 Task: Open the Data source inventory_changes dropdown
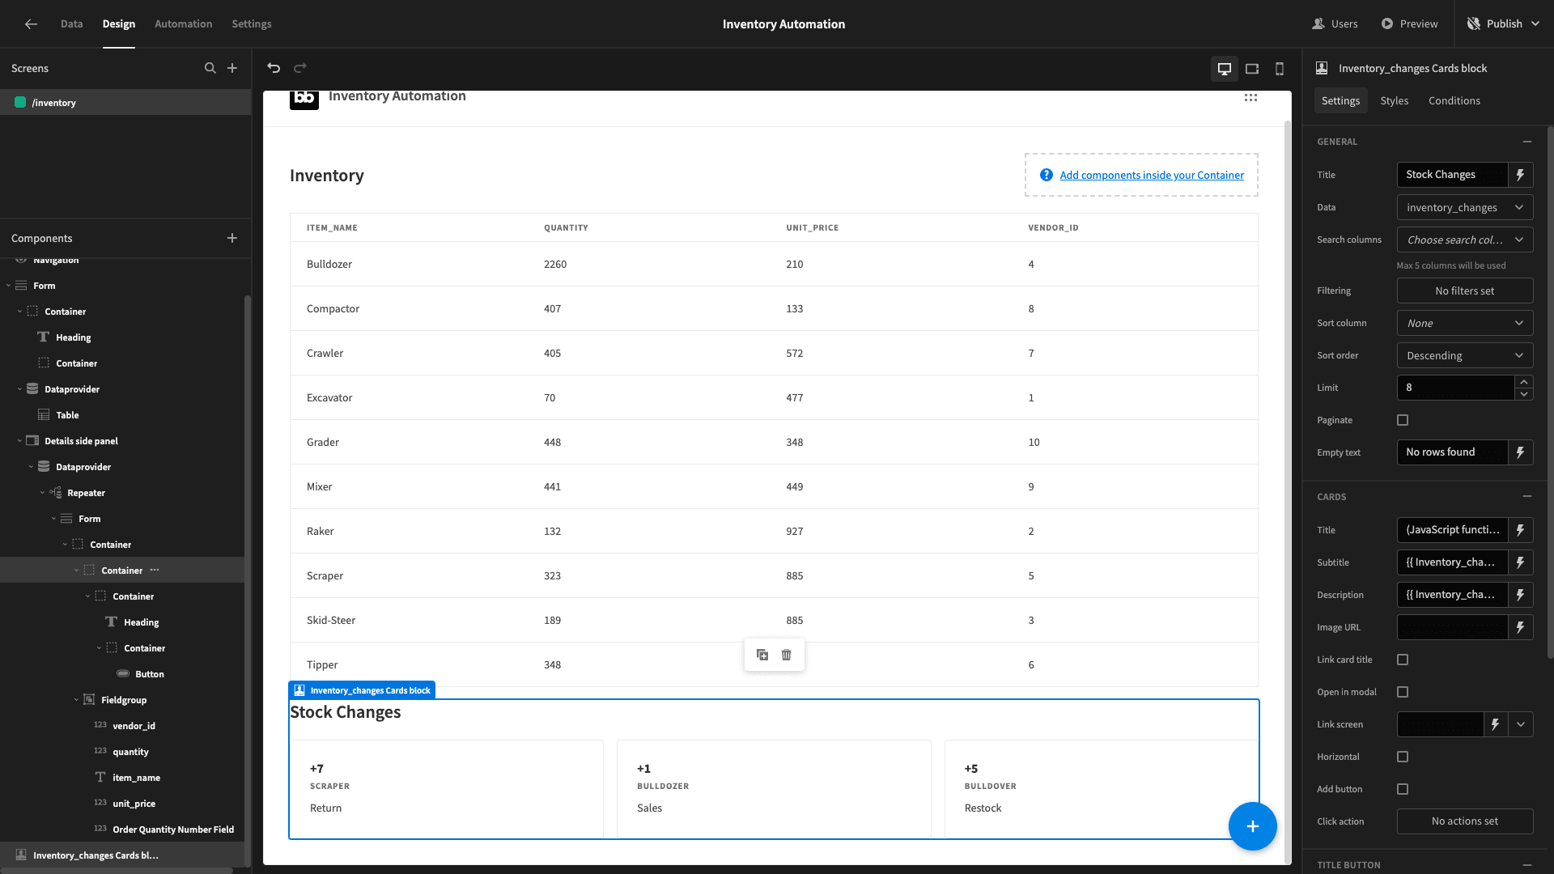1465,207
